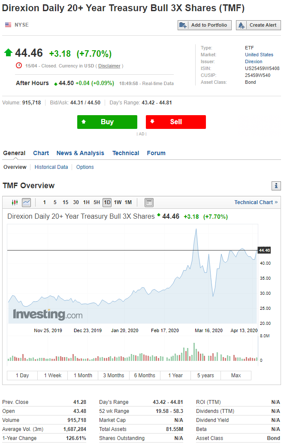Set chart interval to 1W
This screenshot has width=284, height=446.
(118, 202)
